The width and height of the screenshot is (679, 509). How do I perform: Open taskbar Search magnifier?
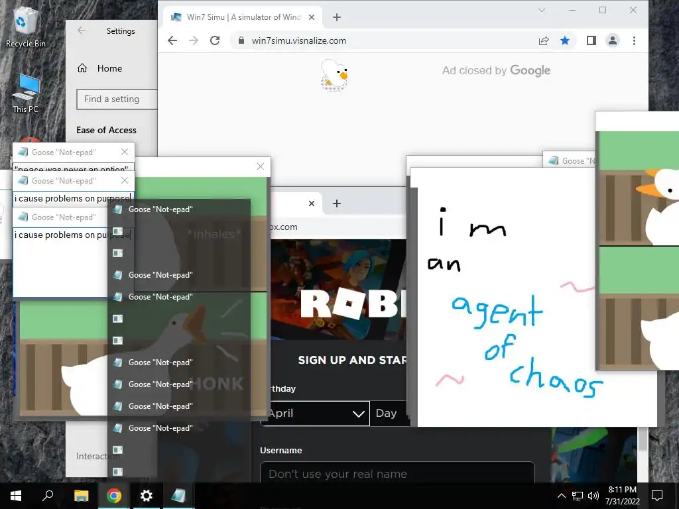pyautogui.click(x=48, y=496)
